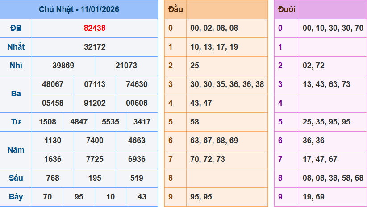This screenshot has width=367, height=207.
Task: Select Đầu values "63, 67, 68, 69"
Action: pos(214,141)
